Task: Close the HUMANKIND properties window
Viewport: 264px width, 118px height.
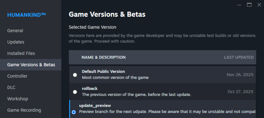Action: pos(259,5)
